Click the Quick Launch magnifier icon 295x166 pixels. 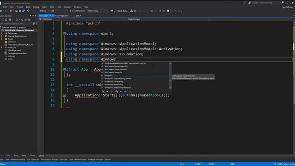click(283, 3)
